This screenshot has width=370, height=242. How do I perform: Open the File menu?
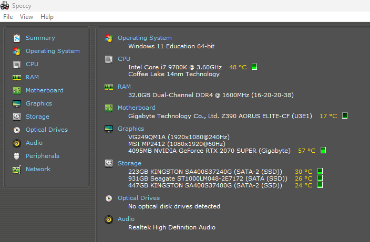tap(8, 17)
